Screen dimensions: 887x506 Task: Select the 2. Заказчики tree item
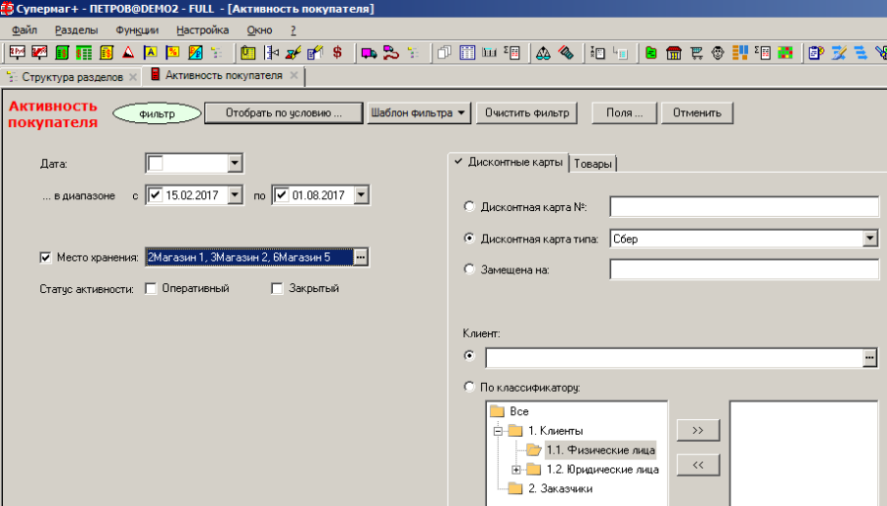click(560, 488)
